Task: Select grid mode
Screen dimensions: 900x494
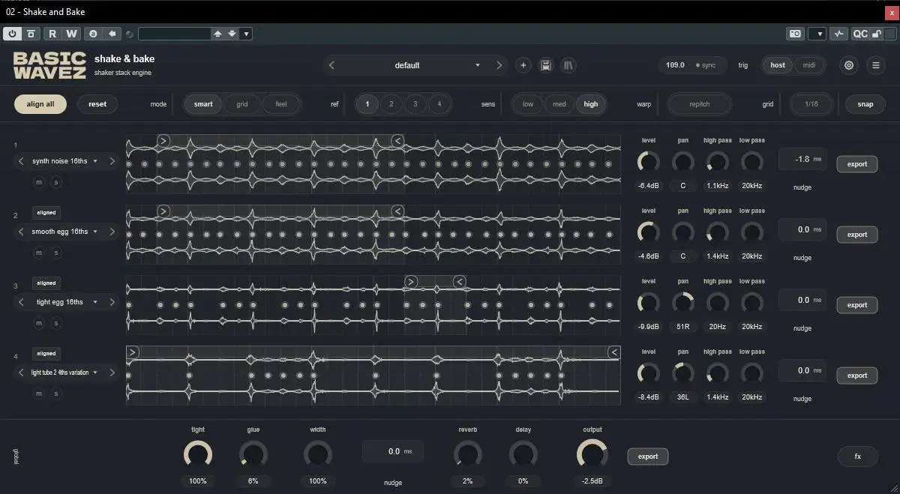Action: (242, 104)
